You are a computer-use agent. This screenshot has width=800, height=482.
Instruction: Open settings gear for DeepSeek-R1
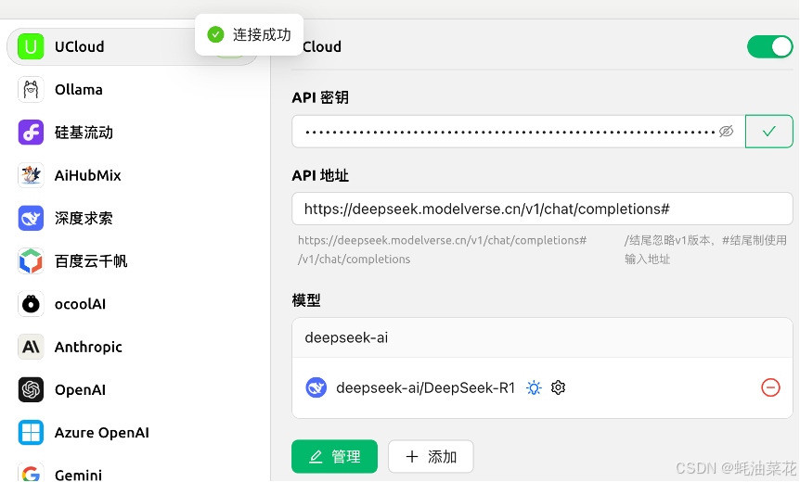558,387
